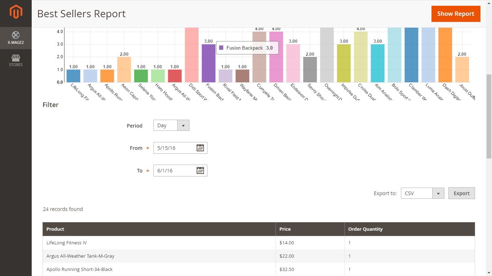The width and height of the screenshot is (492, 276).
Task: Select the Joust Duffle bar valued 2.00
Action: [462, 69]
